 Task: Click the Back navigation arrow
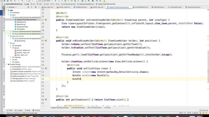[x=15, y=1]
